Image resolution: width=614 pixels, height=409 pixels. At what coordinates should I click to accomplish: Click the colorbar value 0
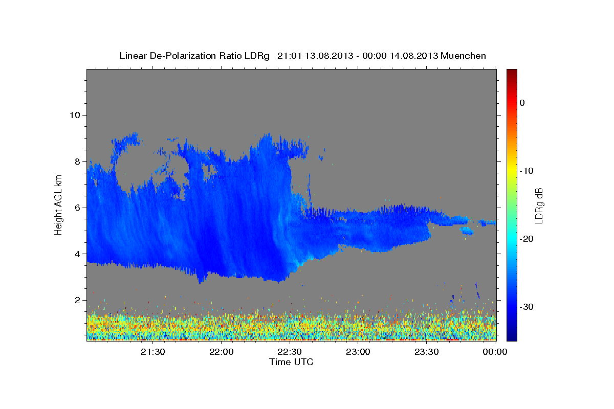tap(522, 103)
